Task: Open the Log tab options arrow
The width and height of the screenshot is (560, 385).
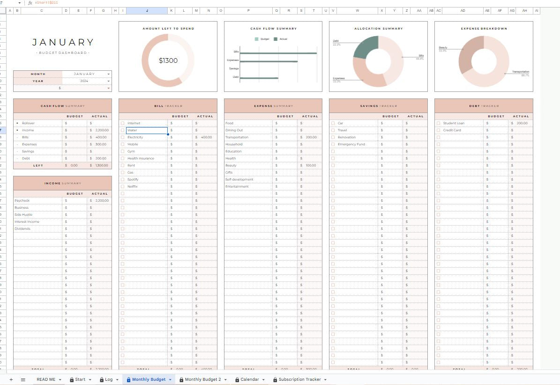Action: pyautogui.click(x=117, y=380)
